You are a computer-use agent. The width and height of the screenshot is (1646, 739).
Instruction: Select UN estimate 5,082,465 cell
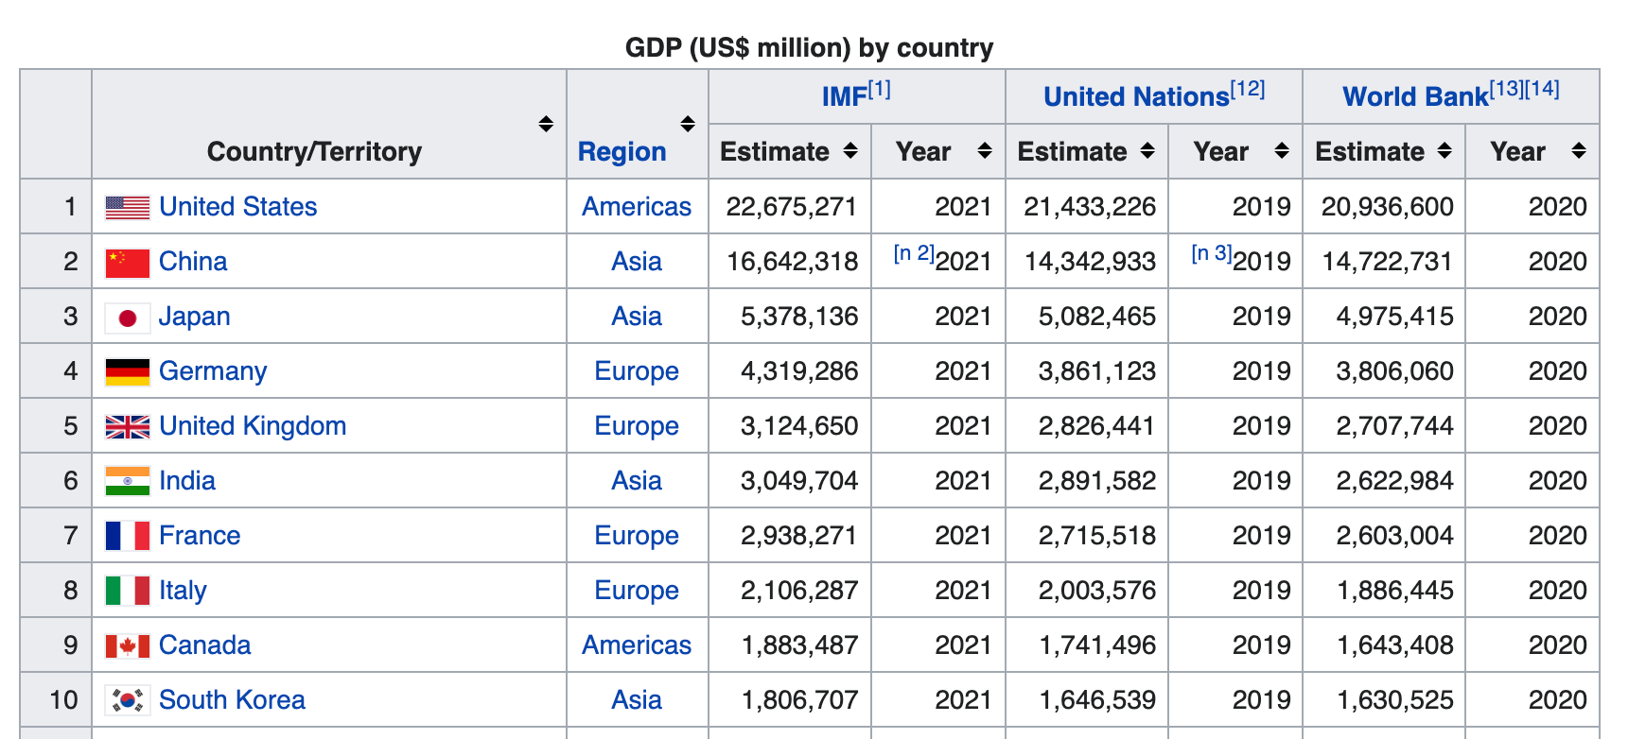point(1087,317)
